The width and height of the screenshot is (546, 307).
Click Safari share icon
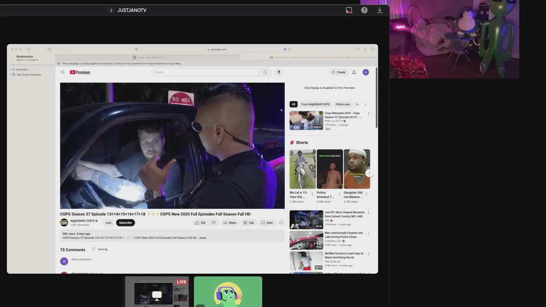tap(357, 49)
